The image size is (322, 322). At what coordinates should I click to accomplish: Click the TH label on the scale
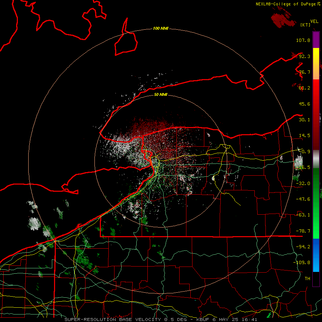tap(307, 279)
